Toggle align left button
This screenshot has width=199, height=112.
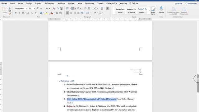(x=67, y=13)
